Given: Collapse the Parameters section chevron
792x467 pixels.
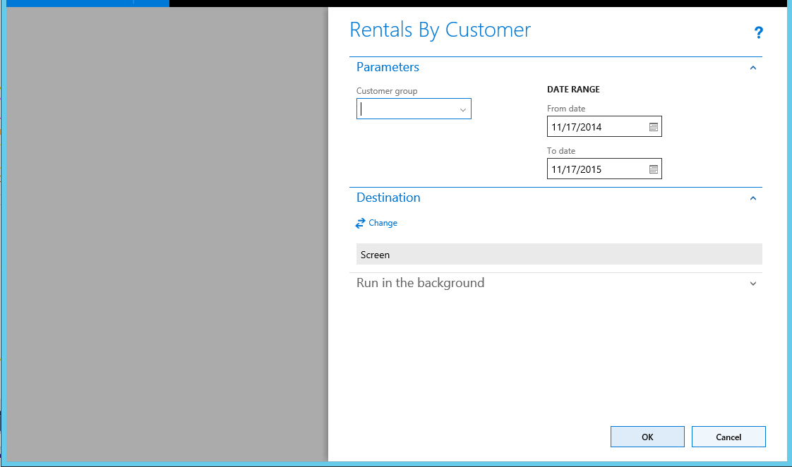Looking at the screenshot, I should pos(752,68).
